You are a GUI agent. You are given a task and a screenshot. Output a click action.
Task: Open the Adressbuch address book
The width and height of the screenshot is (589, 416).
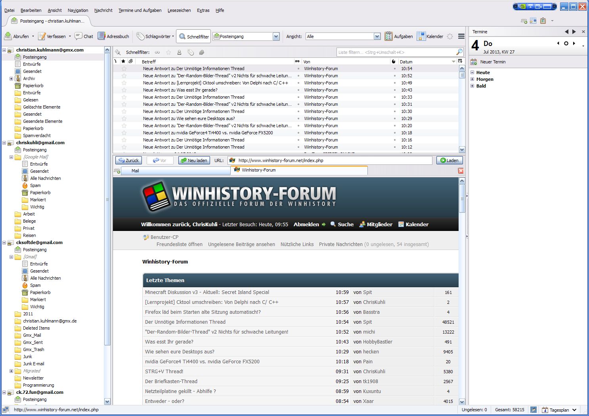[x=113, y=36]
